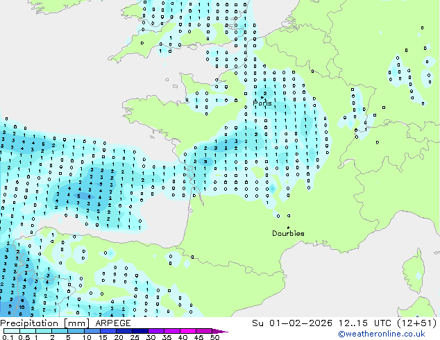Select the Dourbies location dot marker
The height and width of the screenshot is (340, 440).
288,228
